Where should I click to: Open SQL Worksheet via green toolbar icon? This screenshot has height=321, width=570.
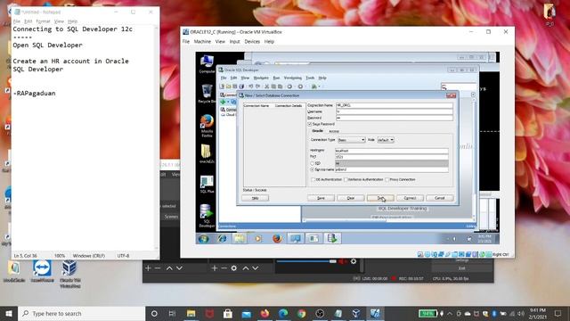pos(313,86)
